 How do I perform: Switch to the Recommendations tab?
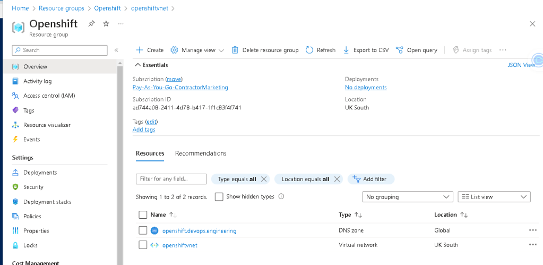pos(201,153)
